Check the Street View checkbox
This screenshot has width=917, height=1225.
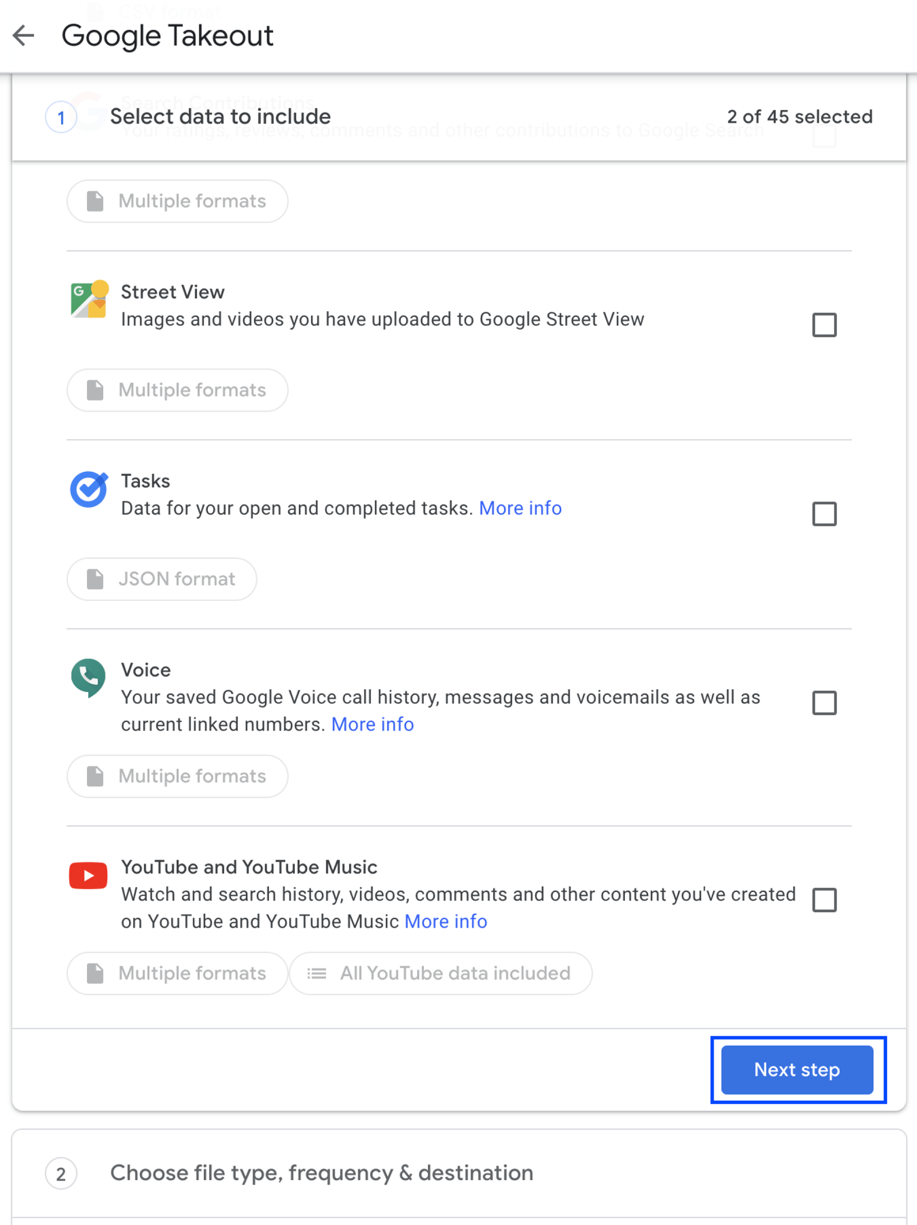tap(825, 325)
